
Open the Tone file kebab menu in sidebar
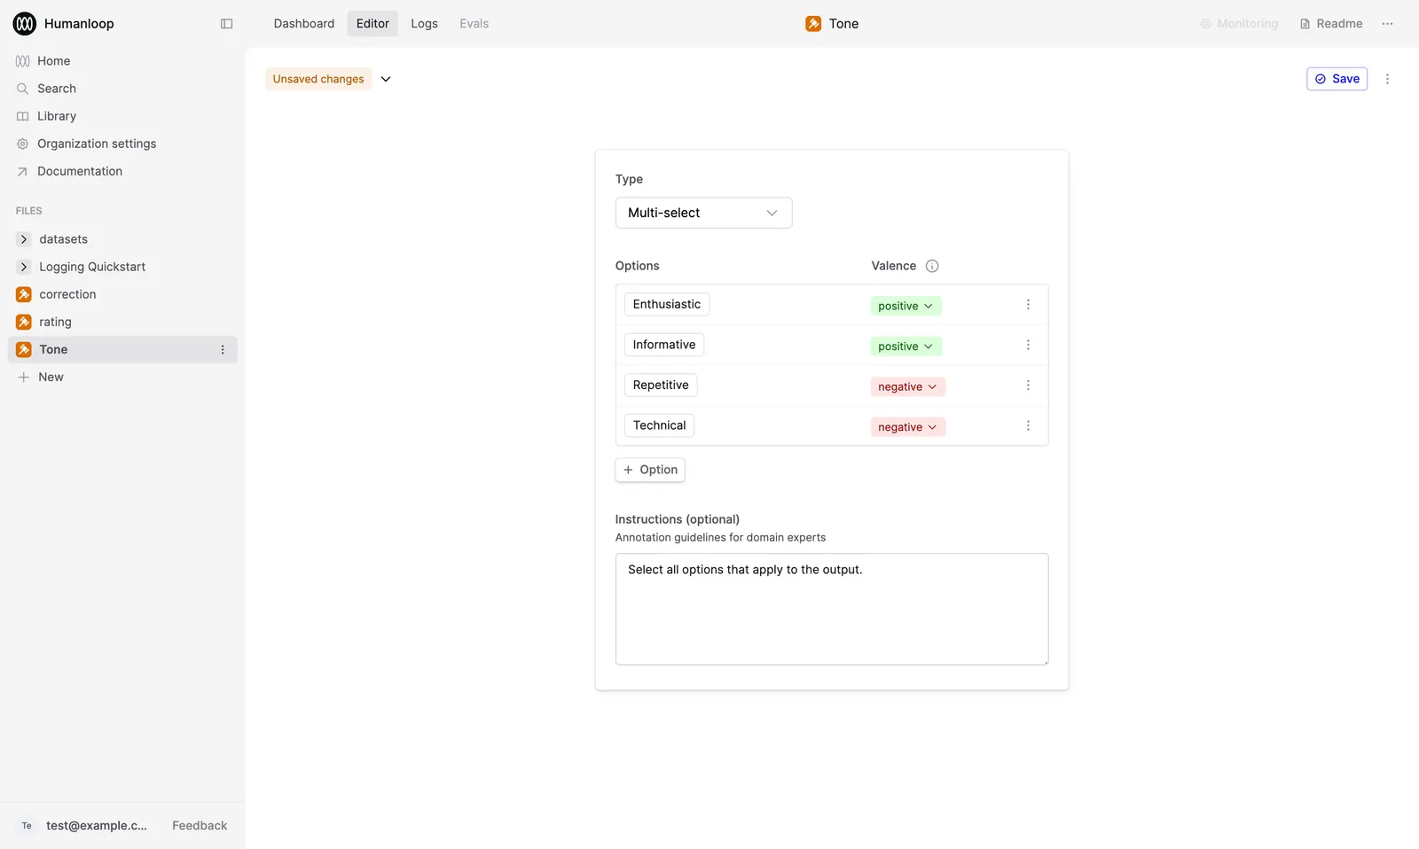coord(223,350)
